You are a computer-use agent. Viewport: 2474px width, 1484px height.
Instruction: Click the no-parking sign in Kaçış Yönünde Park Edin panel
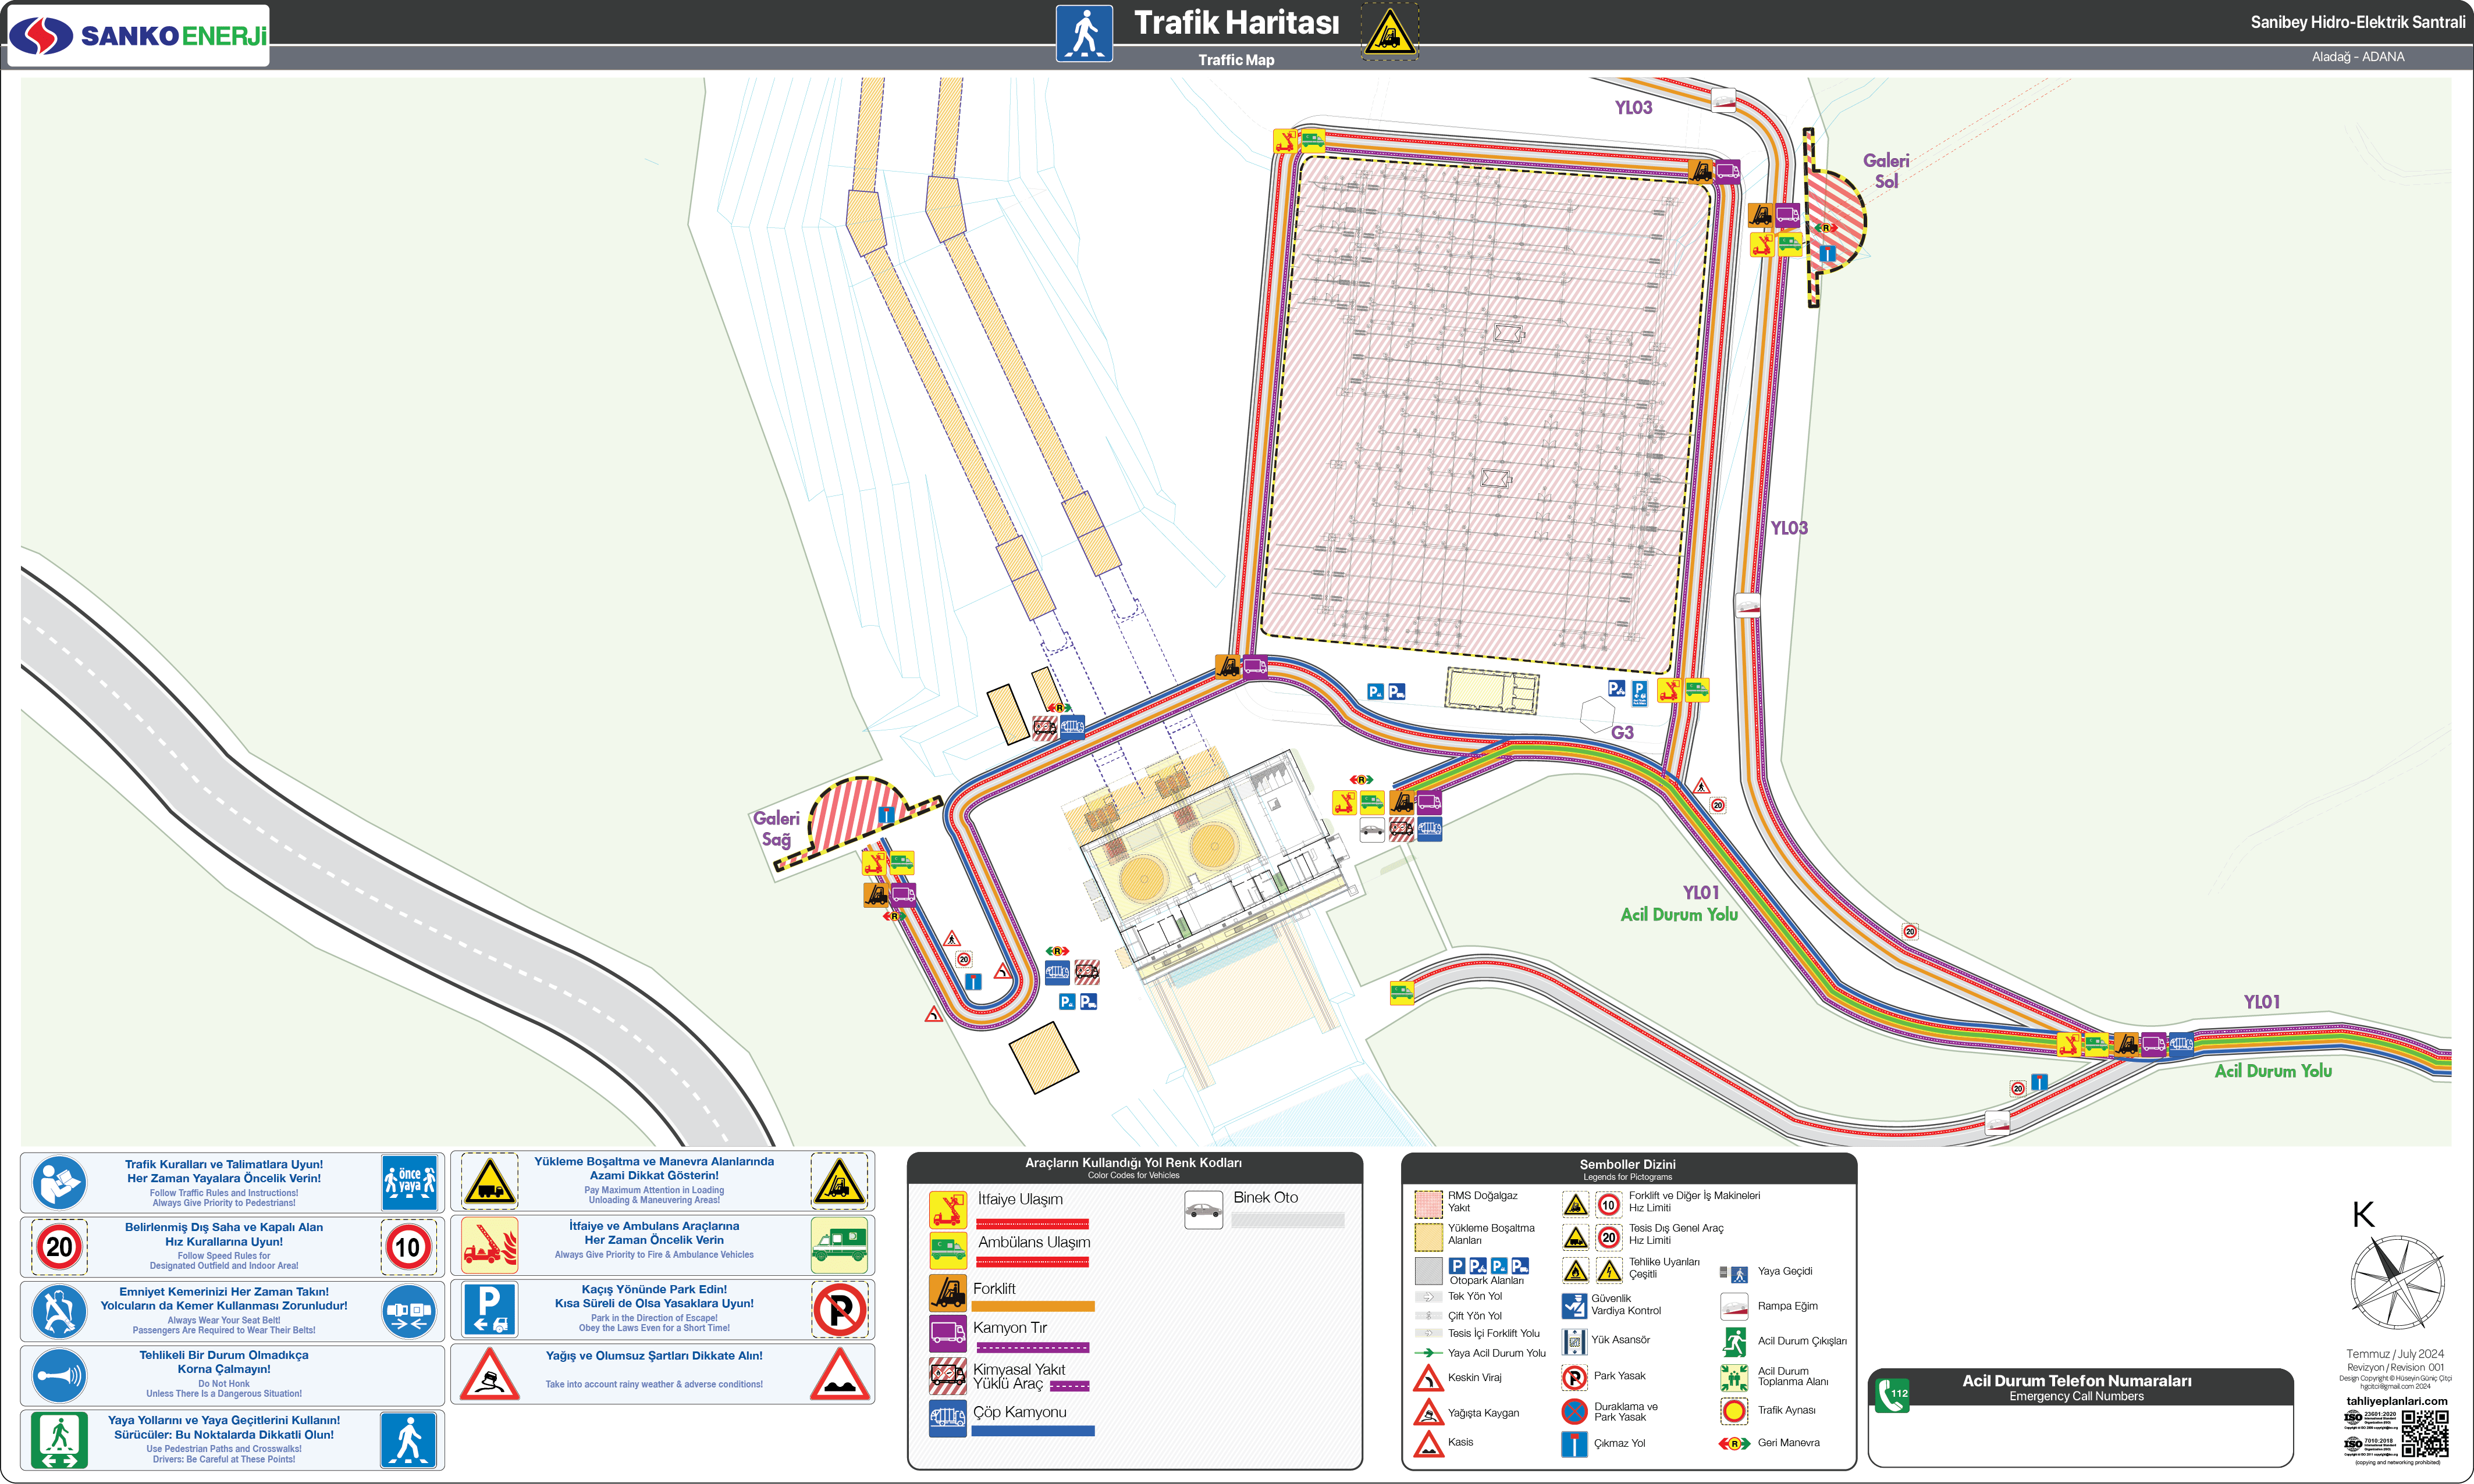point(840,1309)
